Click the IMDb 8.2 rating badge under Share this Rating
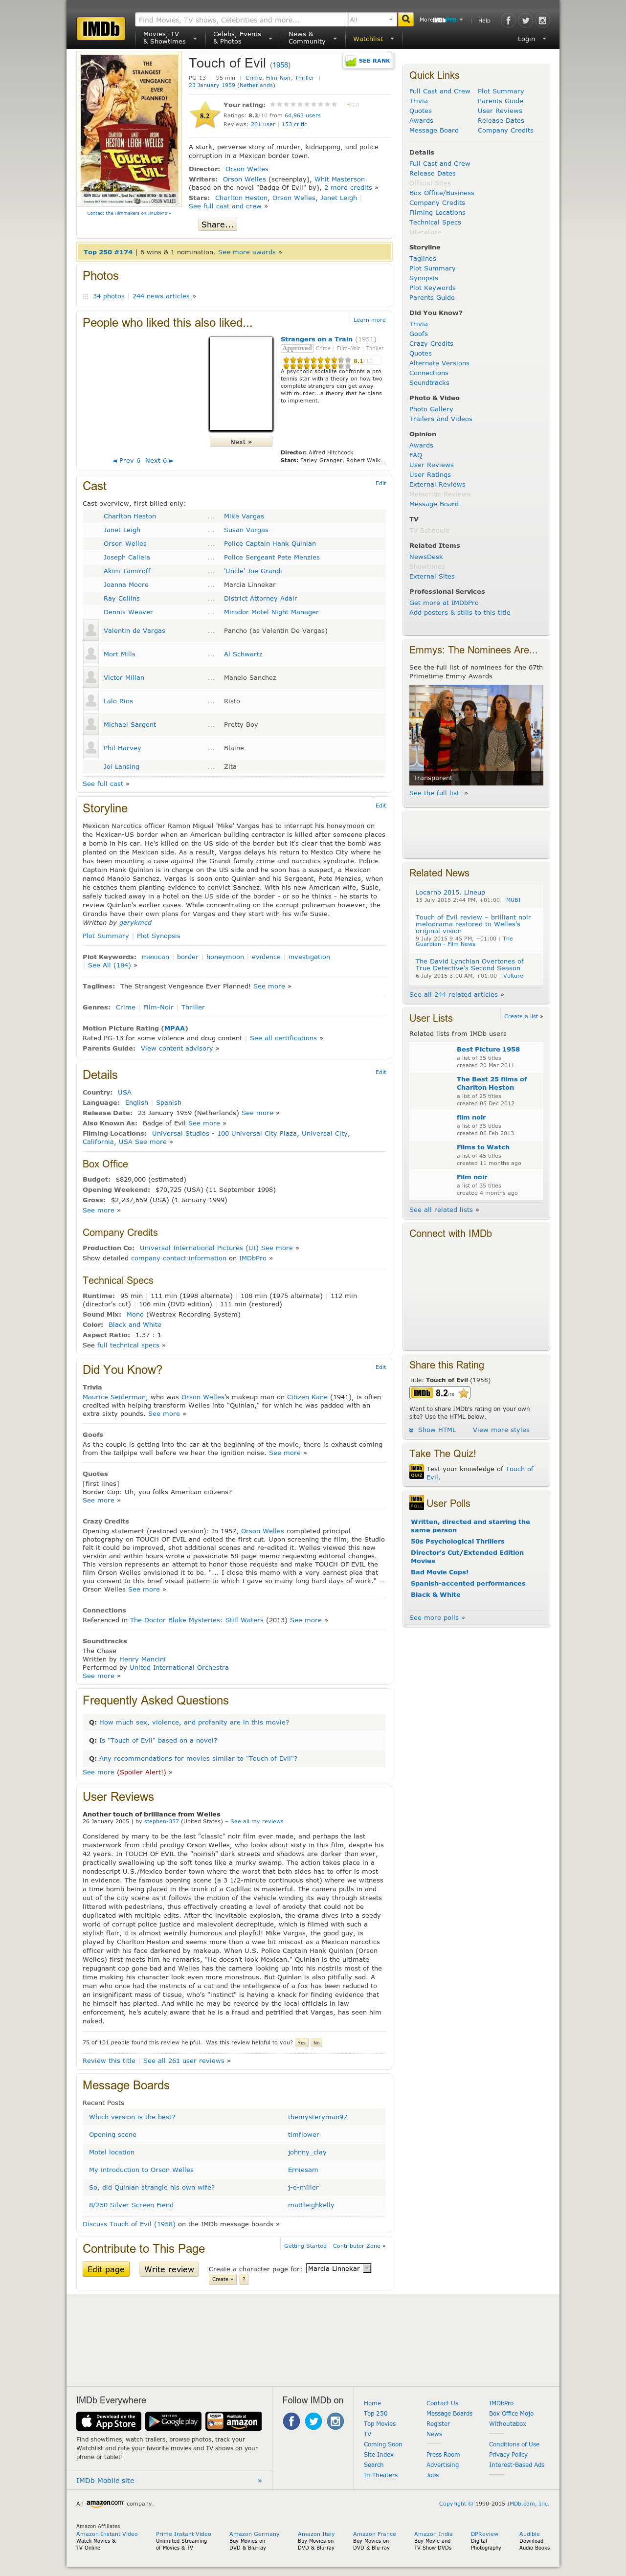The height and width of the screenshot is (2576, 626). 440,1393
